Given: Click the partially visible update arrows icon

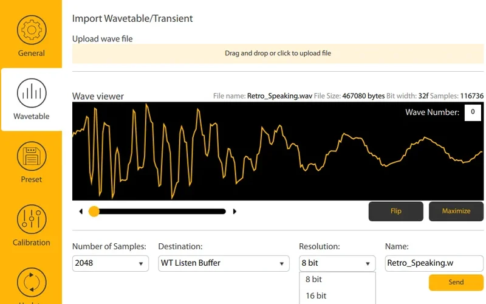Looking at the screenshot, I should (x=31, y=283).
